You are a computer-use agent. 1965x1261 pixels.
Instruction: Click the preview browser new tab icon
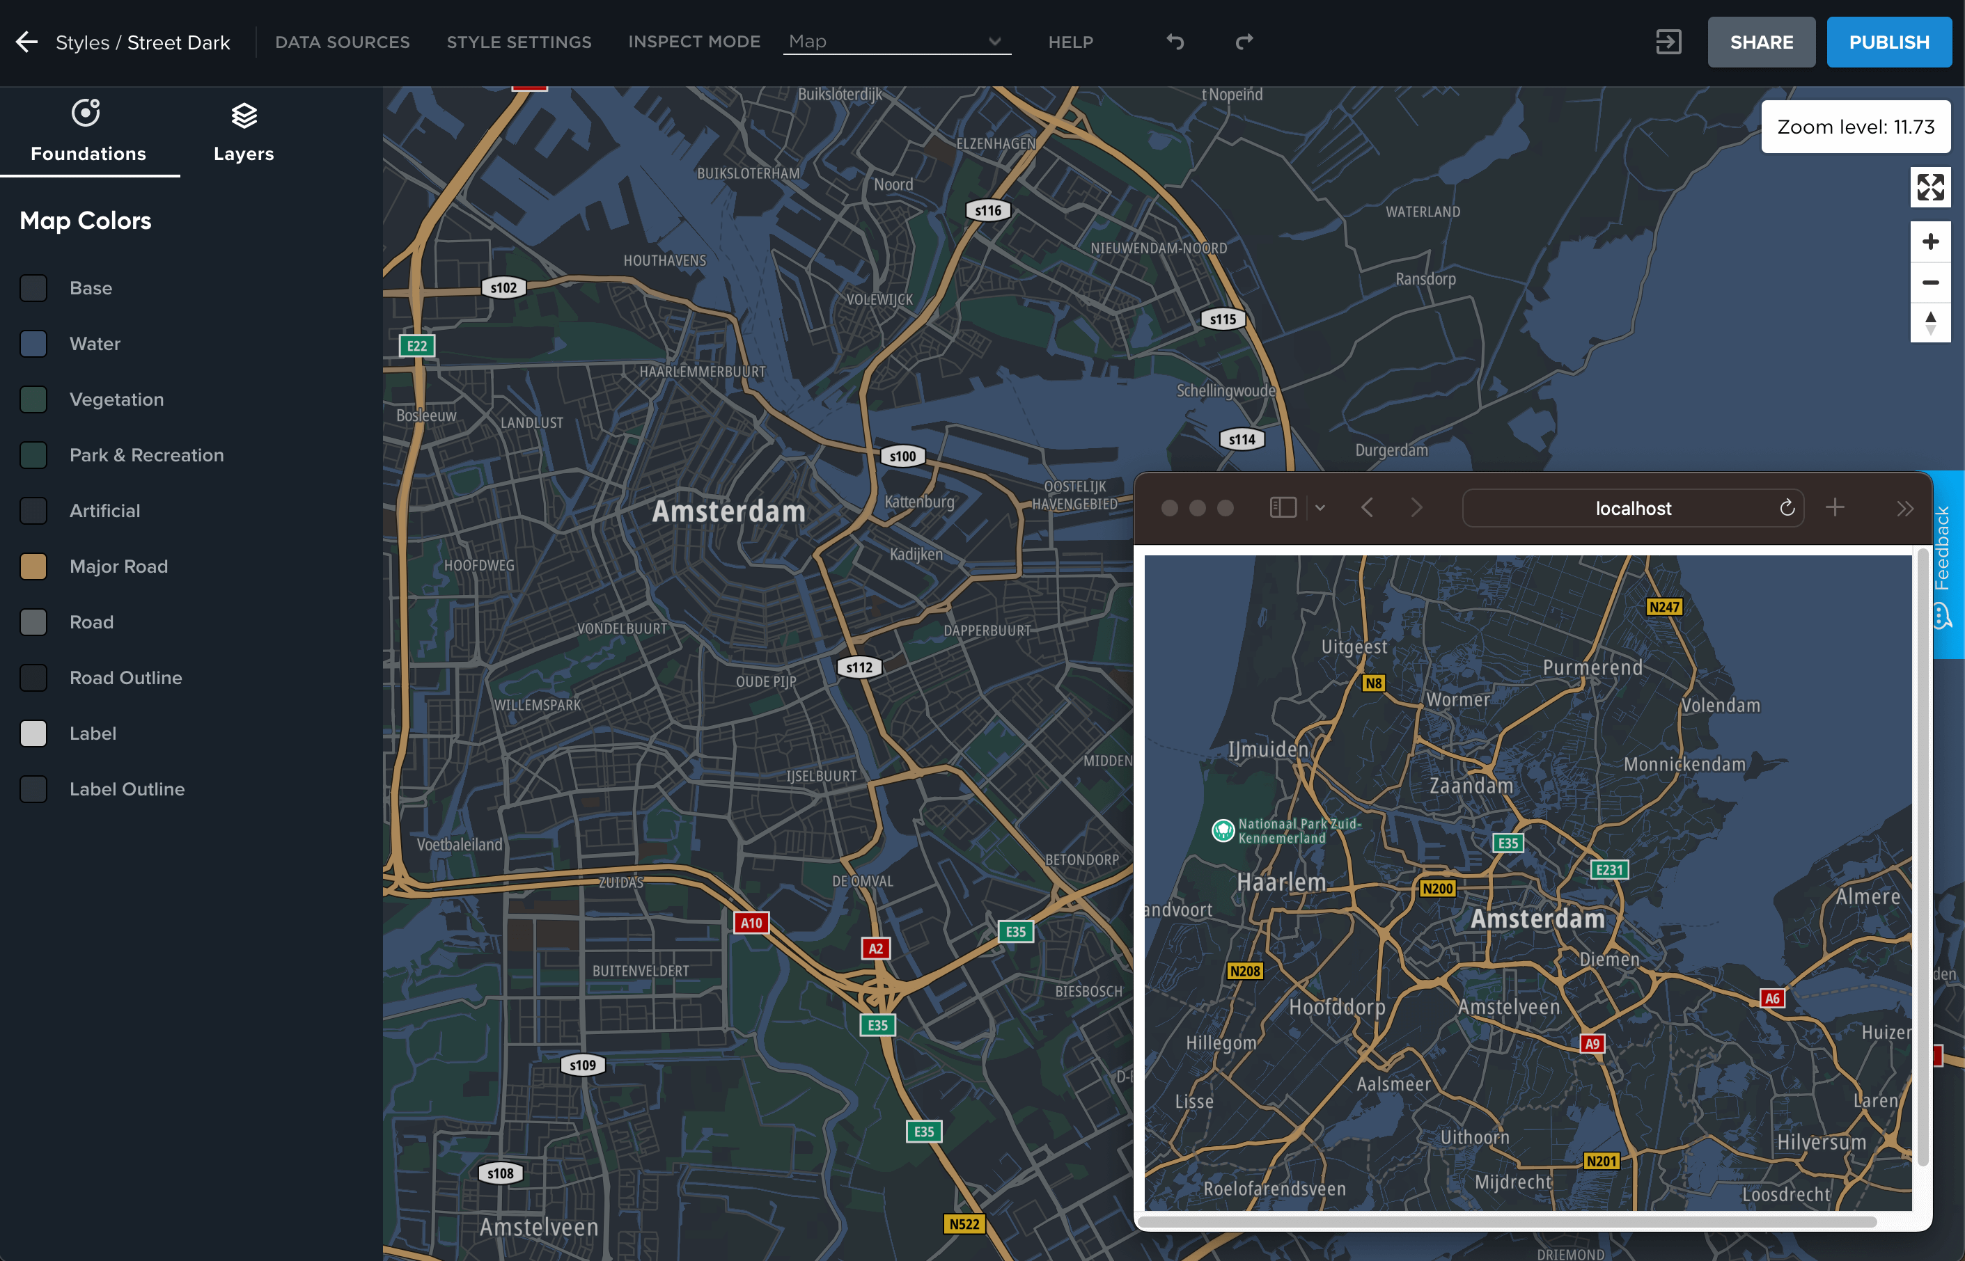[1835, 507]
